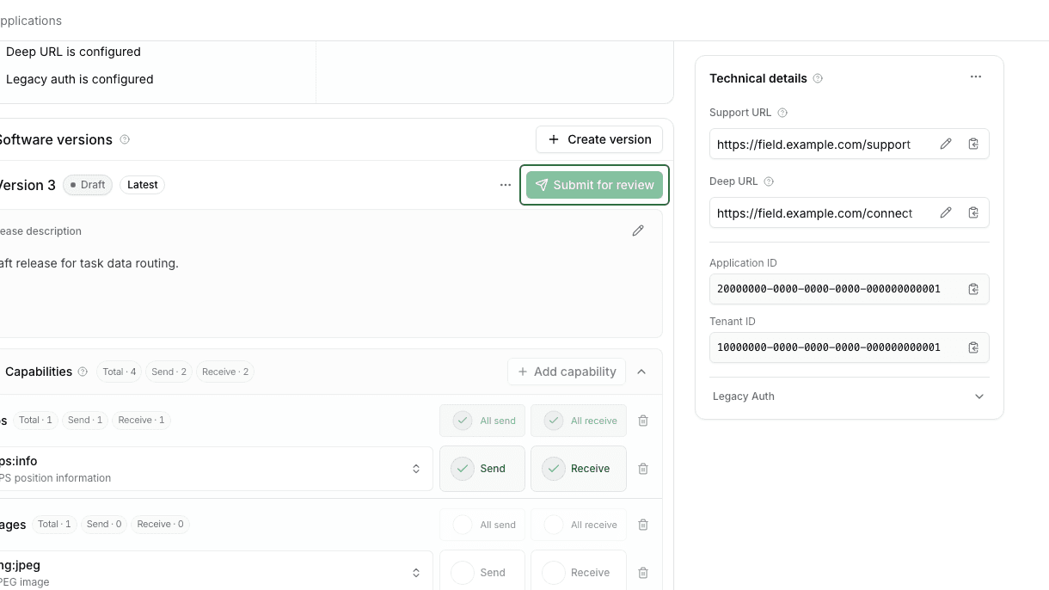Toggle Receive for GPS position information
Screen dimensions: 1049x590
pos(579,469)
